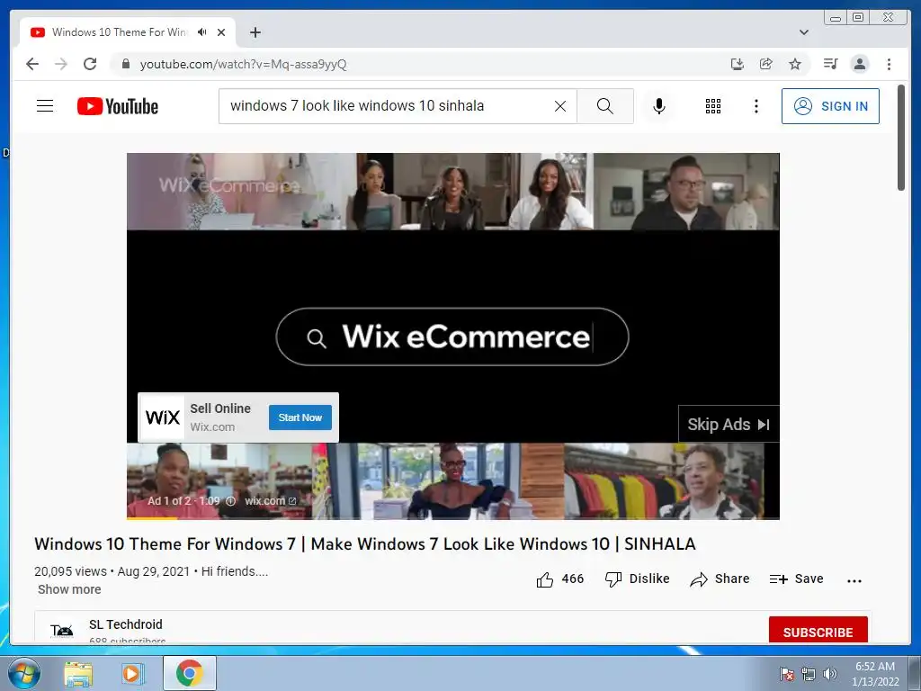The width and height of the screenshot is (921, 691).
Task: Click the video progress bar
Action: pyautogui.click(x=453, y=518)
